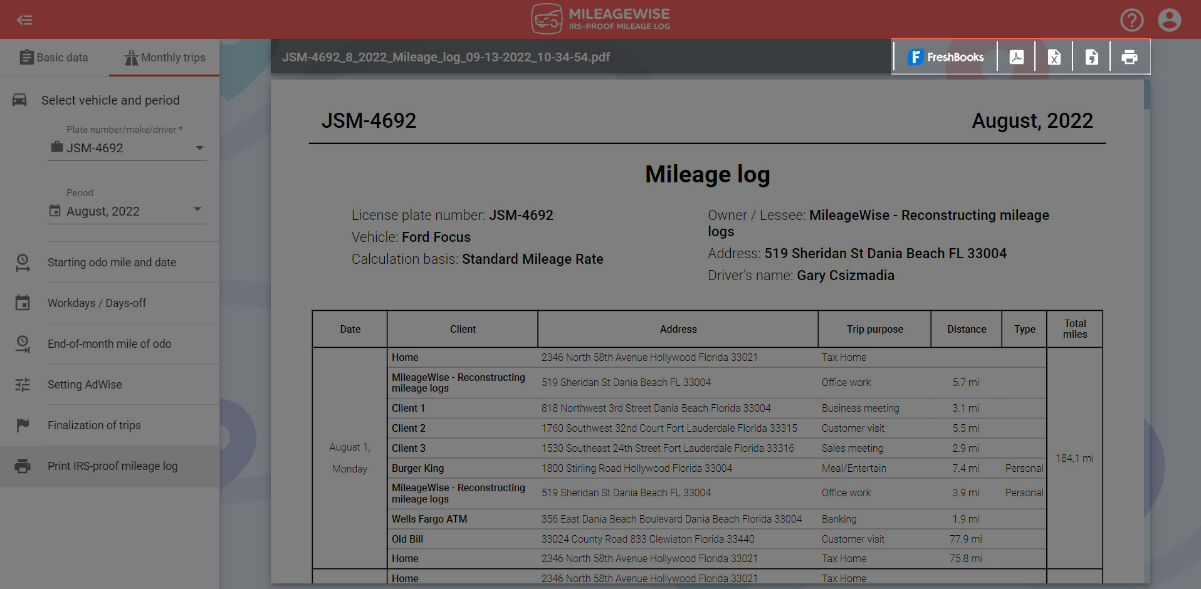
Task: Click the Personal type in Burger King row
Action: pyautogui.click(x=1024, y=468)
